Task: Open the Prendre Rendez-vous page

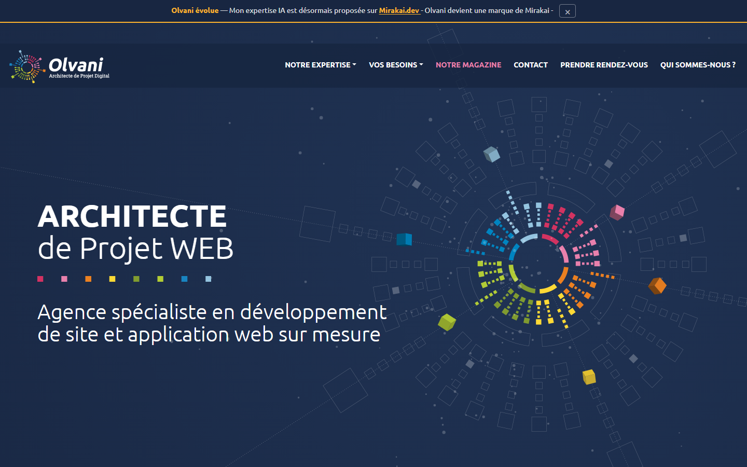Action: (604, 65)
